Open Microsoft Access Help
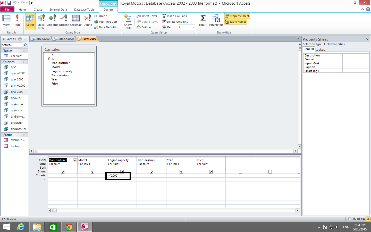This screenshot has width=371, height=232. point(368,9)
